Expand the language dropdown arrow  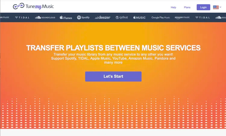[220, 7]
